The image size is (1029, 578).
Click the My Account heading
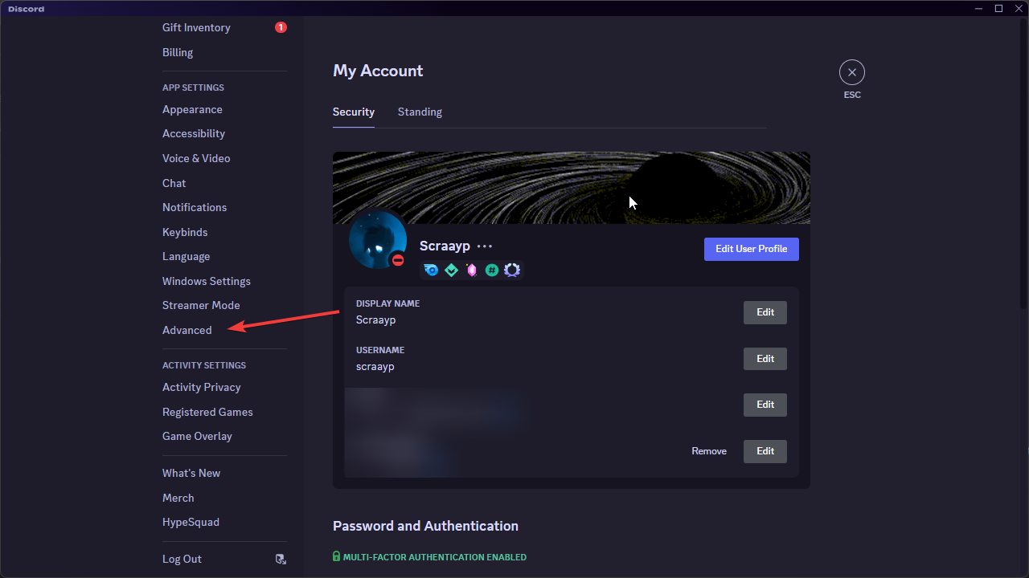click(x=378, y=71)
